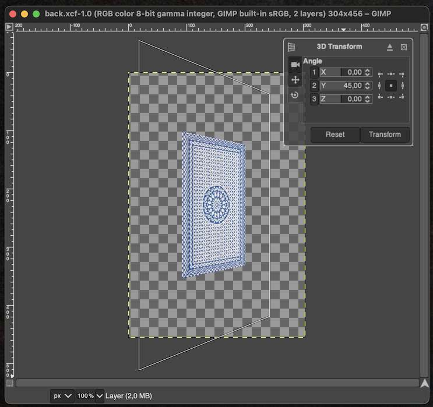Open the Move tab with the arrows icon
The image size is (433, 407).
coord(295,80)
